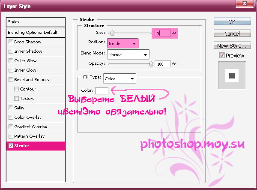Open the Inner Shadow settings label

tap(28, 51)
